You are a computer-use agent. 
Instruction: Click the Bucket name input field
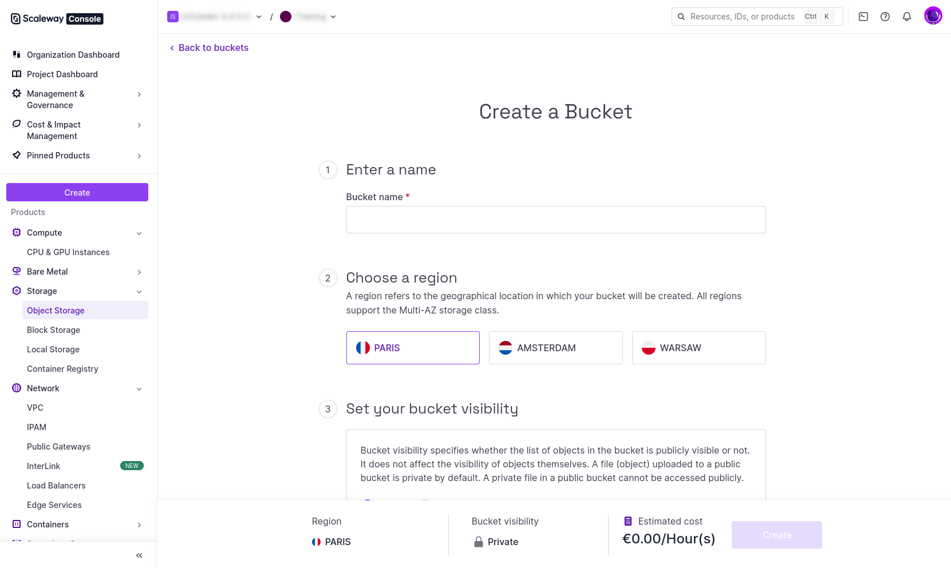click(x=555, y=219)
